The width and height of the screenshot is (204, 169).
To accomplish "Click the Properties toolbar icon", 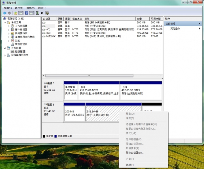I will [x=47, y=13].
